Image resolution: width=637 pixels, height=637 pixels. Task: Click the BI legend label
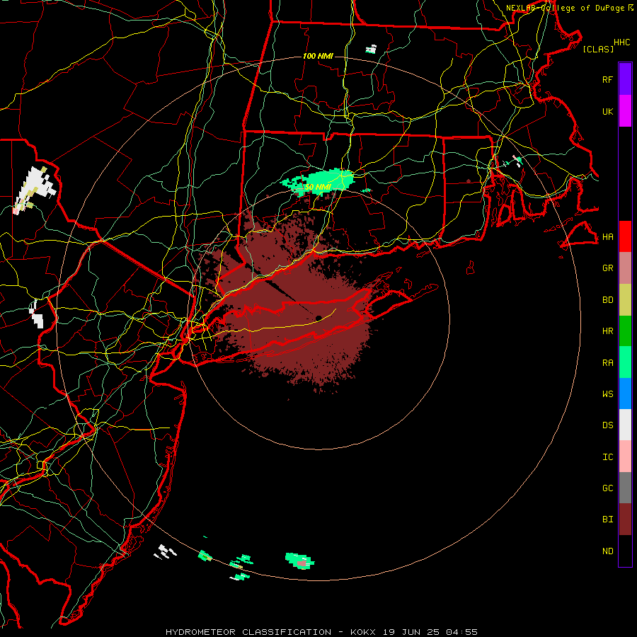pos(607,520)
